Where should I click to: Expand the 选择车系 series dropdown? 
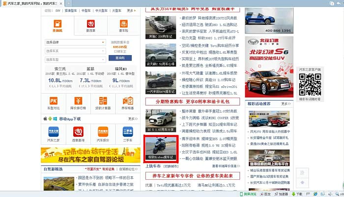75,51
